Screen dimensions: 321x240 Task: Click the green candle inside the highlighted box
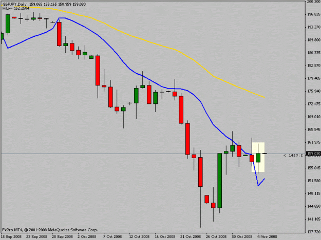tap(258, 158)
